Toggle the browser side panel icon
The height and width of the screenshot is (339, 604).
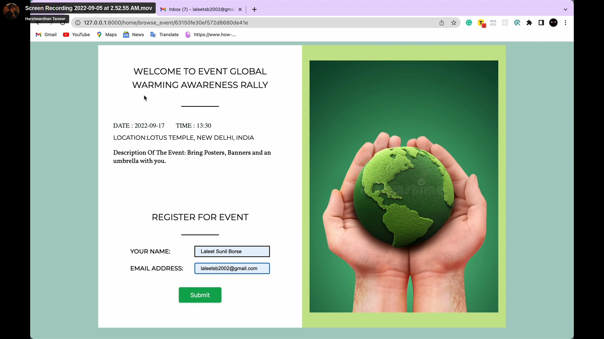(541, 23)
